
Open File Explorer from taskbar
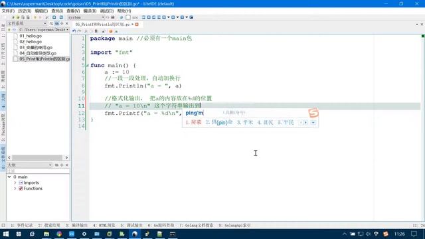(x=46, y=234)
